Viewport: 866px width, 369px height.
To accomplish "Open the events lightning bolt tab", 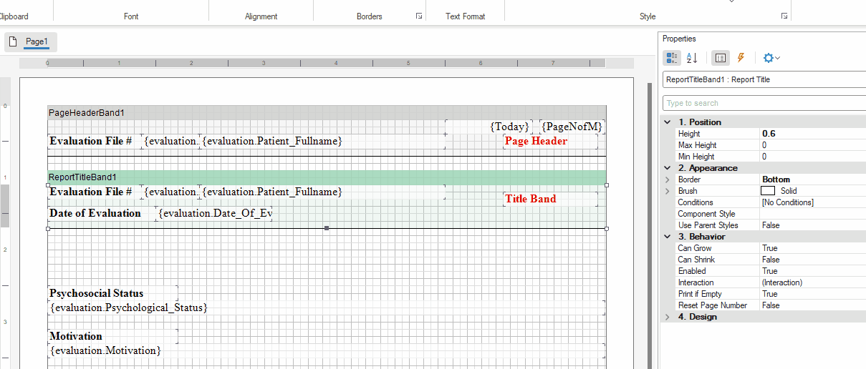I will (741, 59).
